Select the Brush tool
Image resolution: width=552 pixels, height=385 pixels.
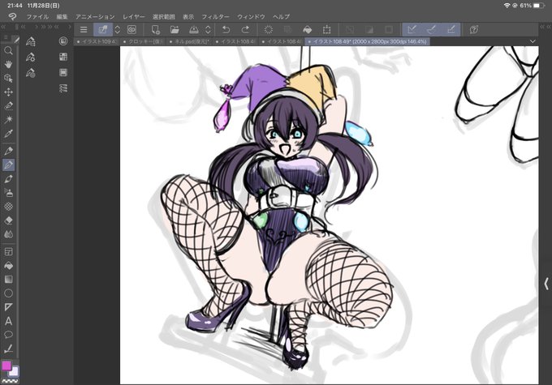coord(8,179)
